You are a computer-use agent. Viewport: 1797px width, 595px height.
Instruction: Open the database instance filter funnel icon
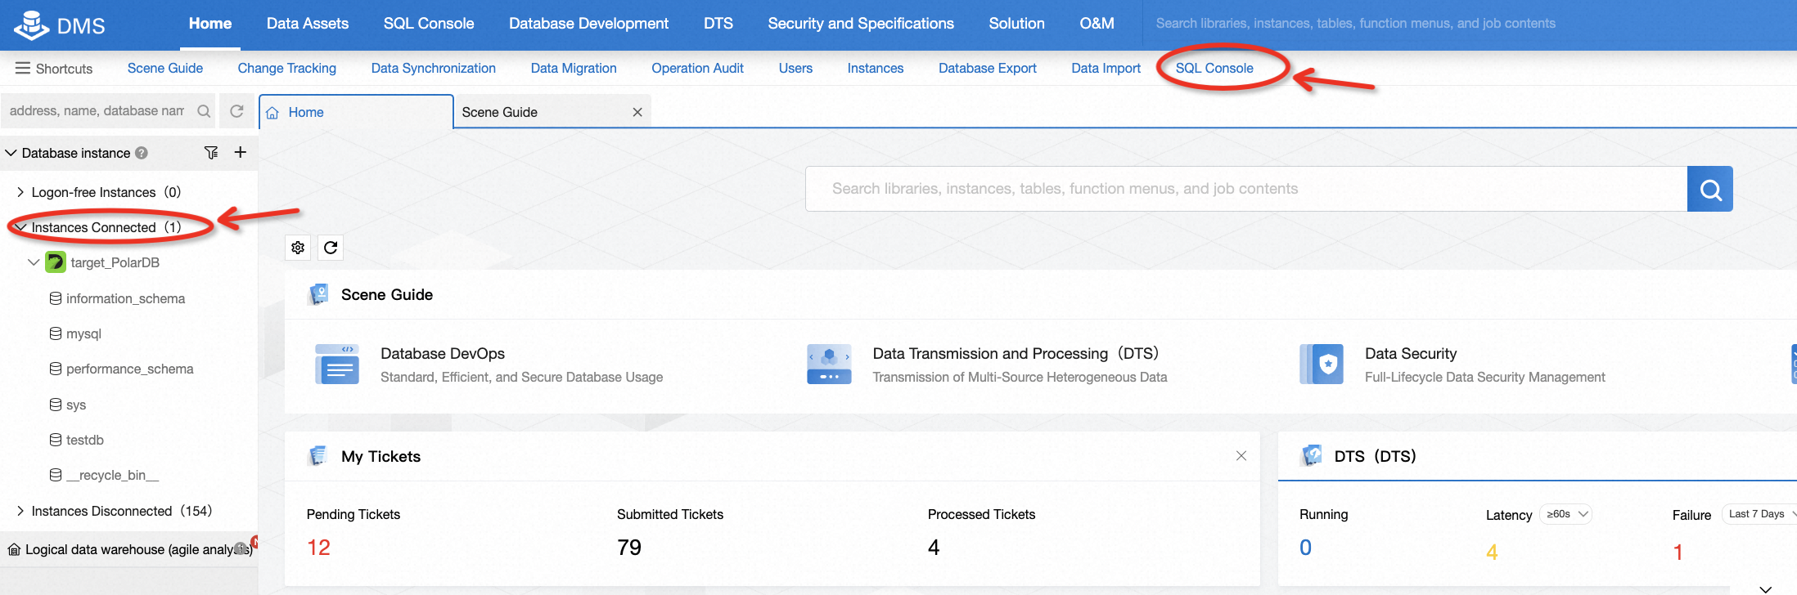[x=211, y=153]
